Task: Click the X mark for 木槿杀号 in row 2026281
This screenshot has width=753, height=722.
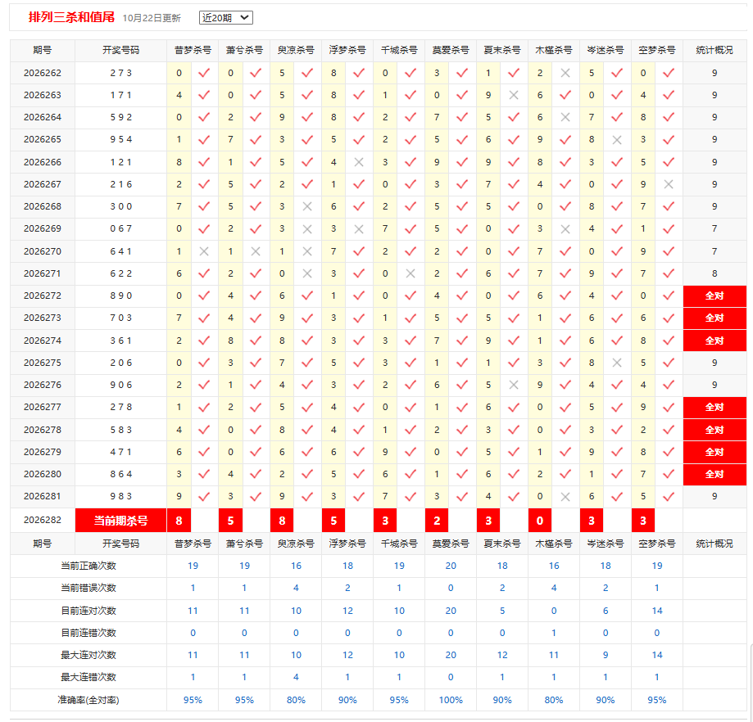Action: pos(565,497)
